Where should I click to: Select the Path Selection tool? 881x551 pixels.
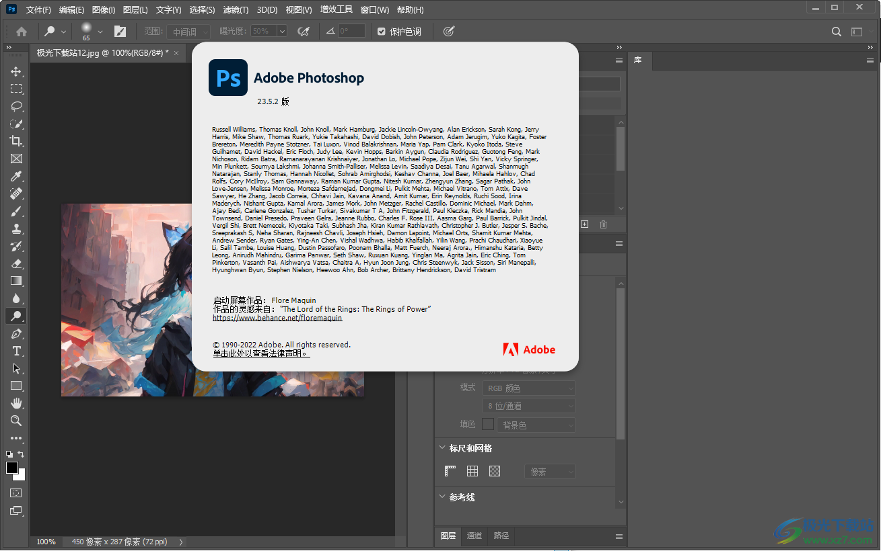point(16,368)
